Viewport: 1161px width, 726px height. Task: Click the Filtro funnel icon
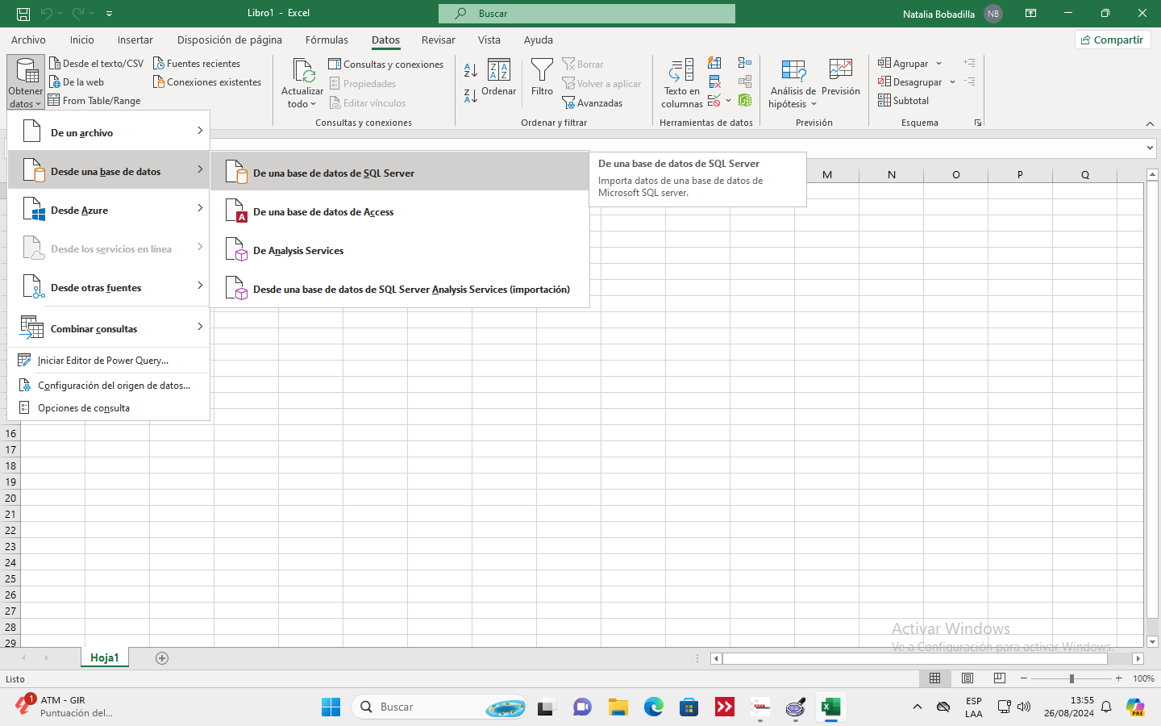click(542, 71)
